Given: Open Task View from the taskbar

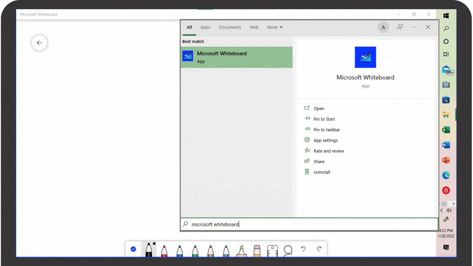Looking at the screenshot, I should coord(446,54).
